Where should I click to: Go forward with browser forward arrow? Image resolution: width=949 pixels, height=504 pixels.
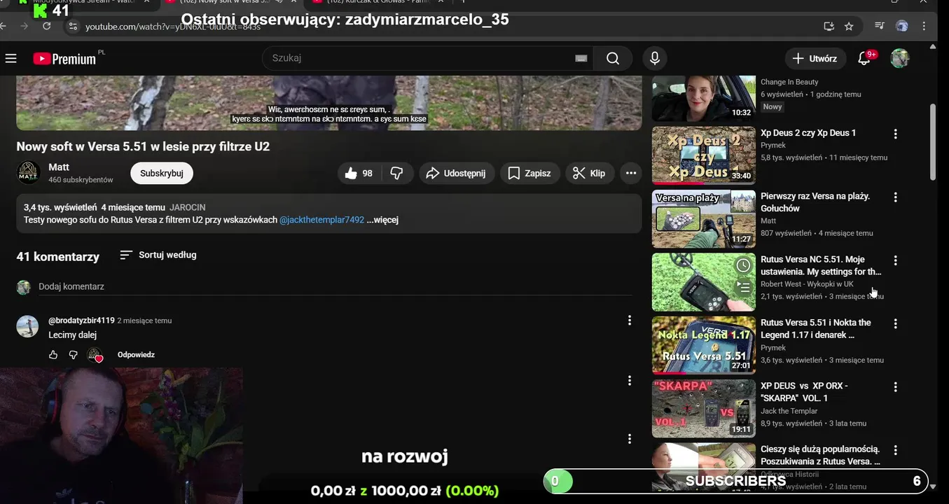pos(24,26)
